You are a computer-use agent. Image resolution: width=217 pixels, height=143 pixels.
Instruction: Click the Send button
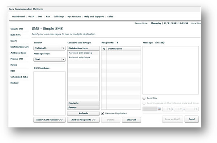click(x=192, y=119)
